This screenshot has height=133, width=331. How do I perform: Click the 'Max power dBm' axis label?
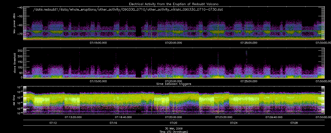tap(14, 23)
